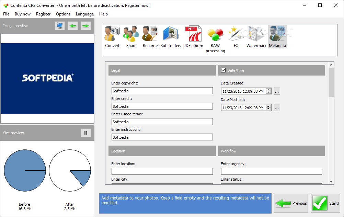Pause the size preview

tap(86, 133)
